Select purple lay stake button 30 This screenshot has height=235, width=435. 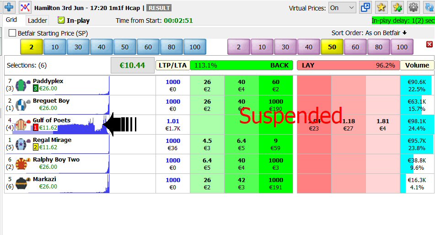[x=285, y=47]
